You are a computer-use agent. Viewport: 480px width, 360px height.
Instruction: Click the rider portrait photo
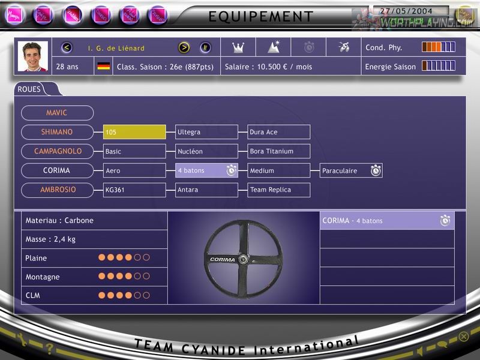(33, 56)
